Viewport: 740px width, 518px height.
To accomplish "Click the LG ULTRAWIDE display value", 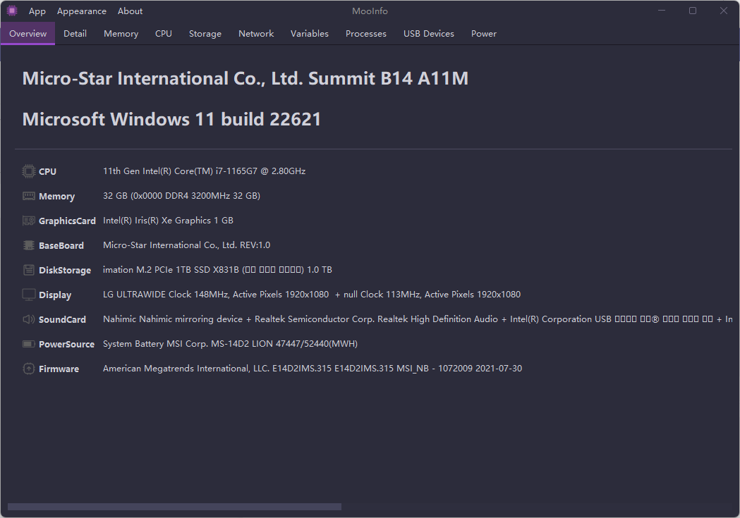I will pyautogui.click(x=312, y=294).
